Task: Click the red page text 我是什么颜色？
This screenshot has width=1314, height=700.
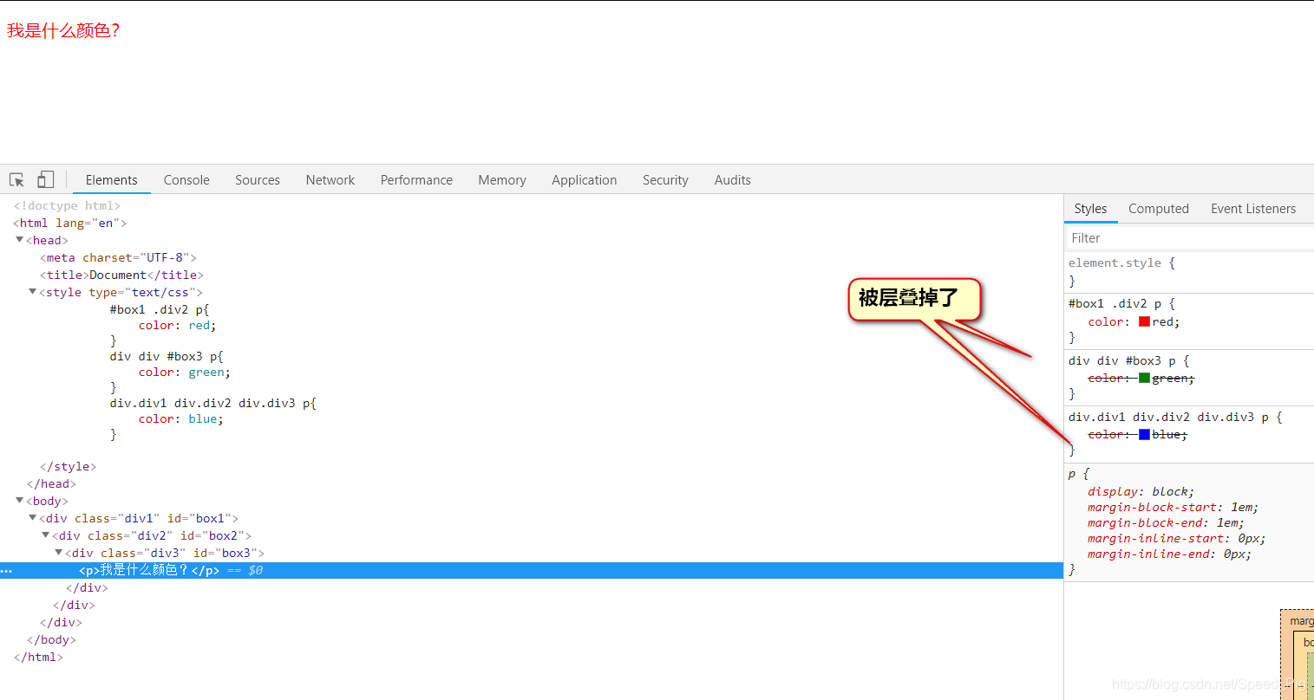Action: (63, 30)
